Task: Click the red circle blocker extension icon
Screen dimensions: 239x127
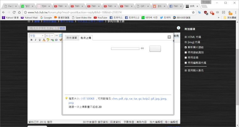Action: 212,13
